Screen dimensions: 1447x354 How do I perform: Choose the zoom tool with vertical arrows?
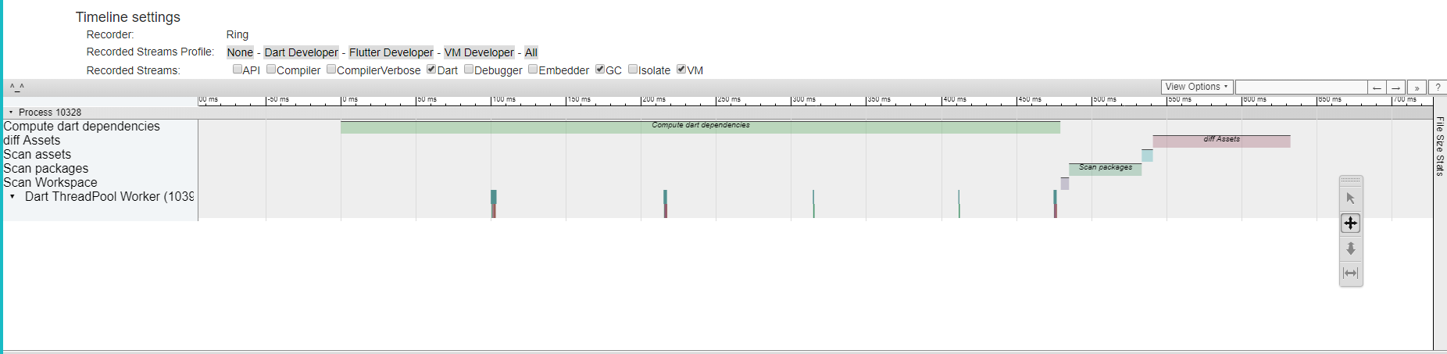click(1351, 249)
